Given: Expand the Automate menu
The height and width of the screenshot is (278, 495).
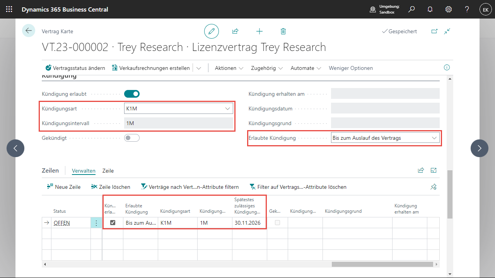Looking at the screenshot, I should click(x=306, y=68).
